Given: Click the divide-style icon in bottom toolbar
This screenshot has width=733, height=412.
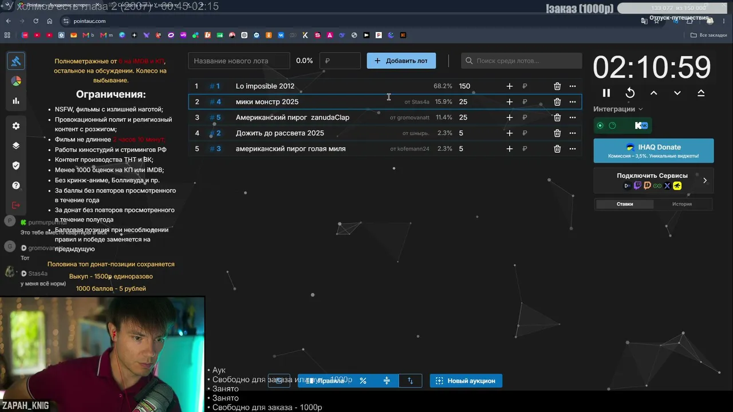Looking at the screenshot, I should 387,381.
